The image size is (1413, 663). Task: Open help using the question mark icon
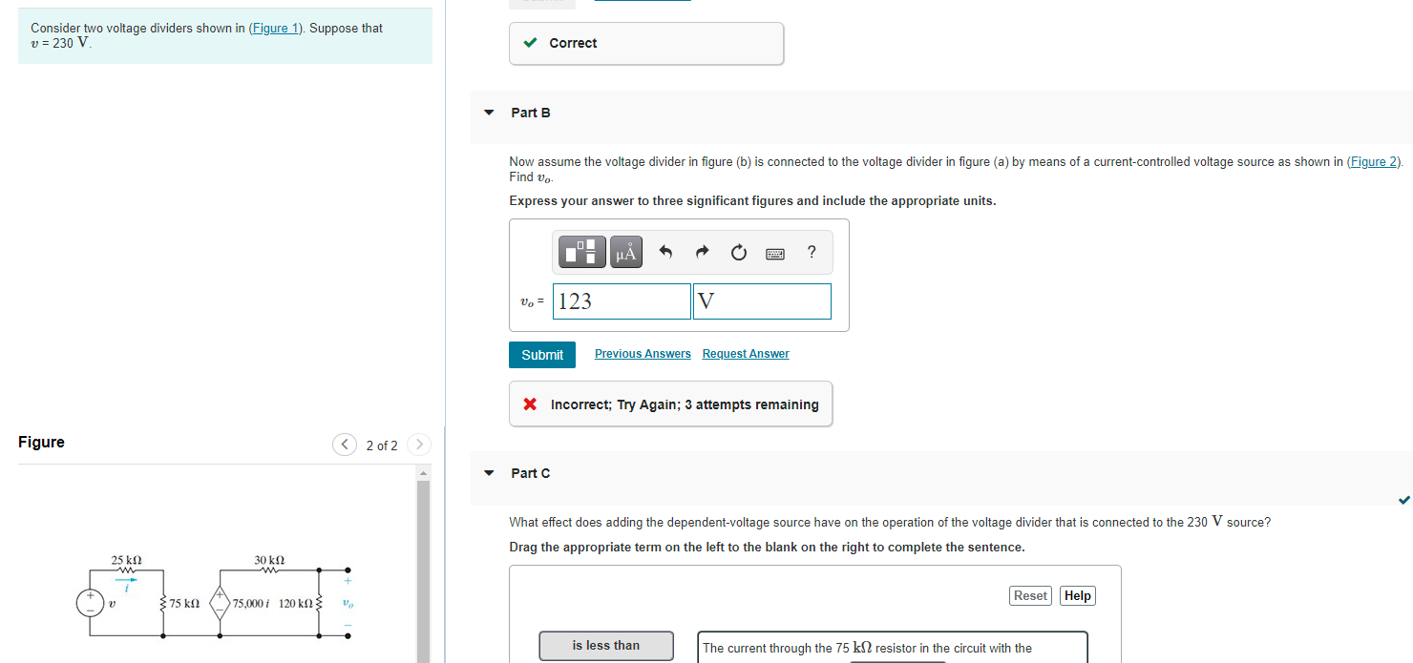tap(811, 252)
